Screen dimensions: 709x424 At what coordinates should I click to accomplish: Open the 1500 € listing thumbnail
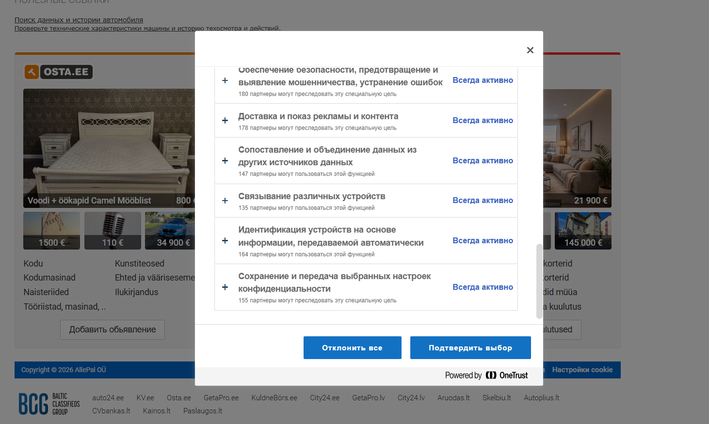(x=51, y=231)
